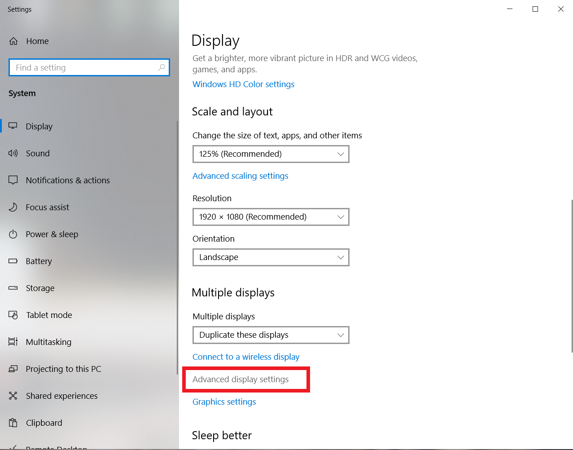
Task: Select Focus assist in sidebar
Action: pyautogui.click(x=89, y=207)
